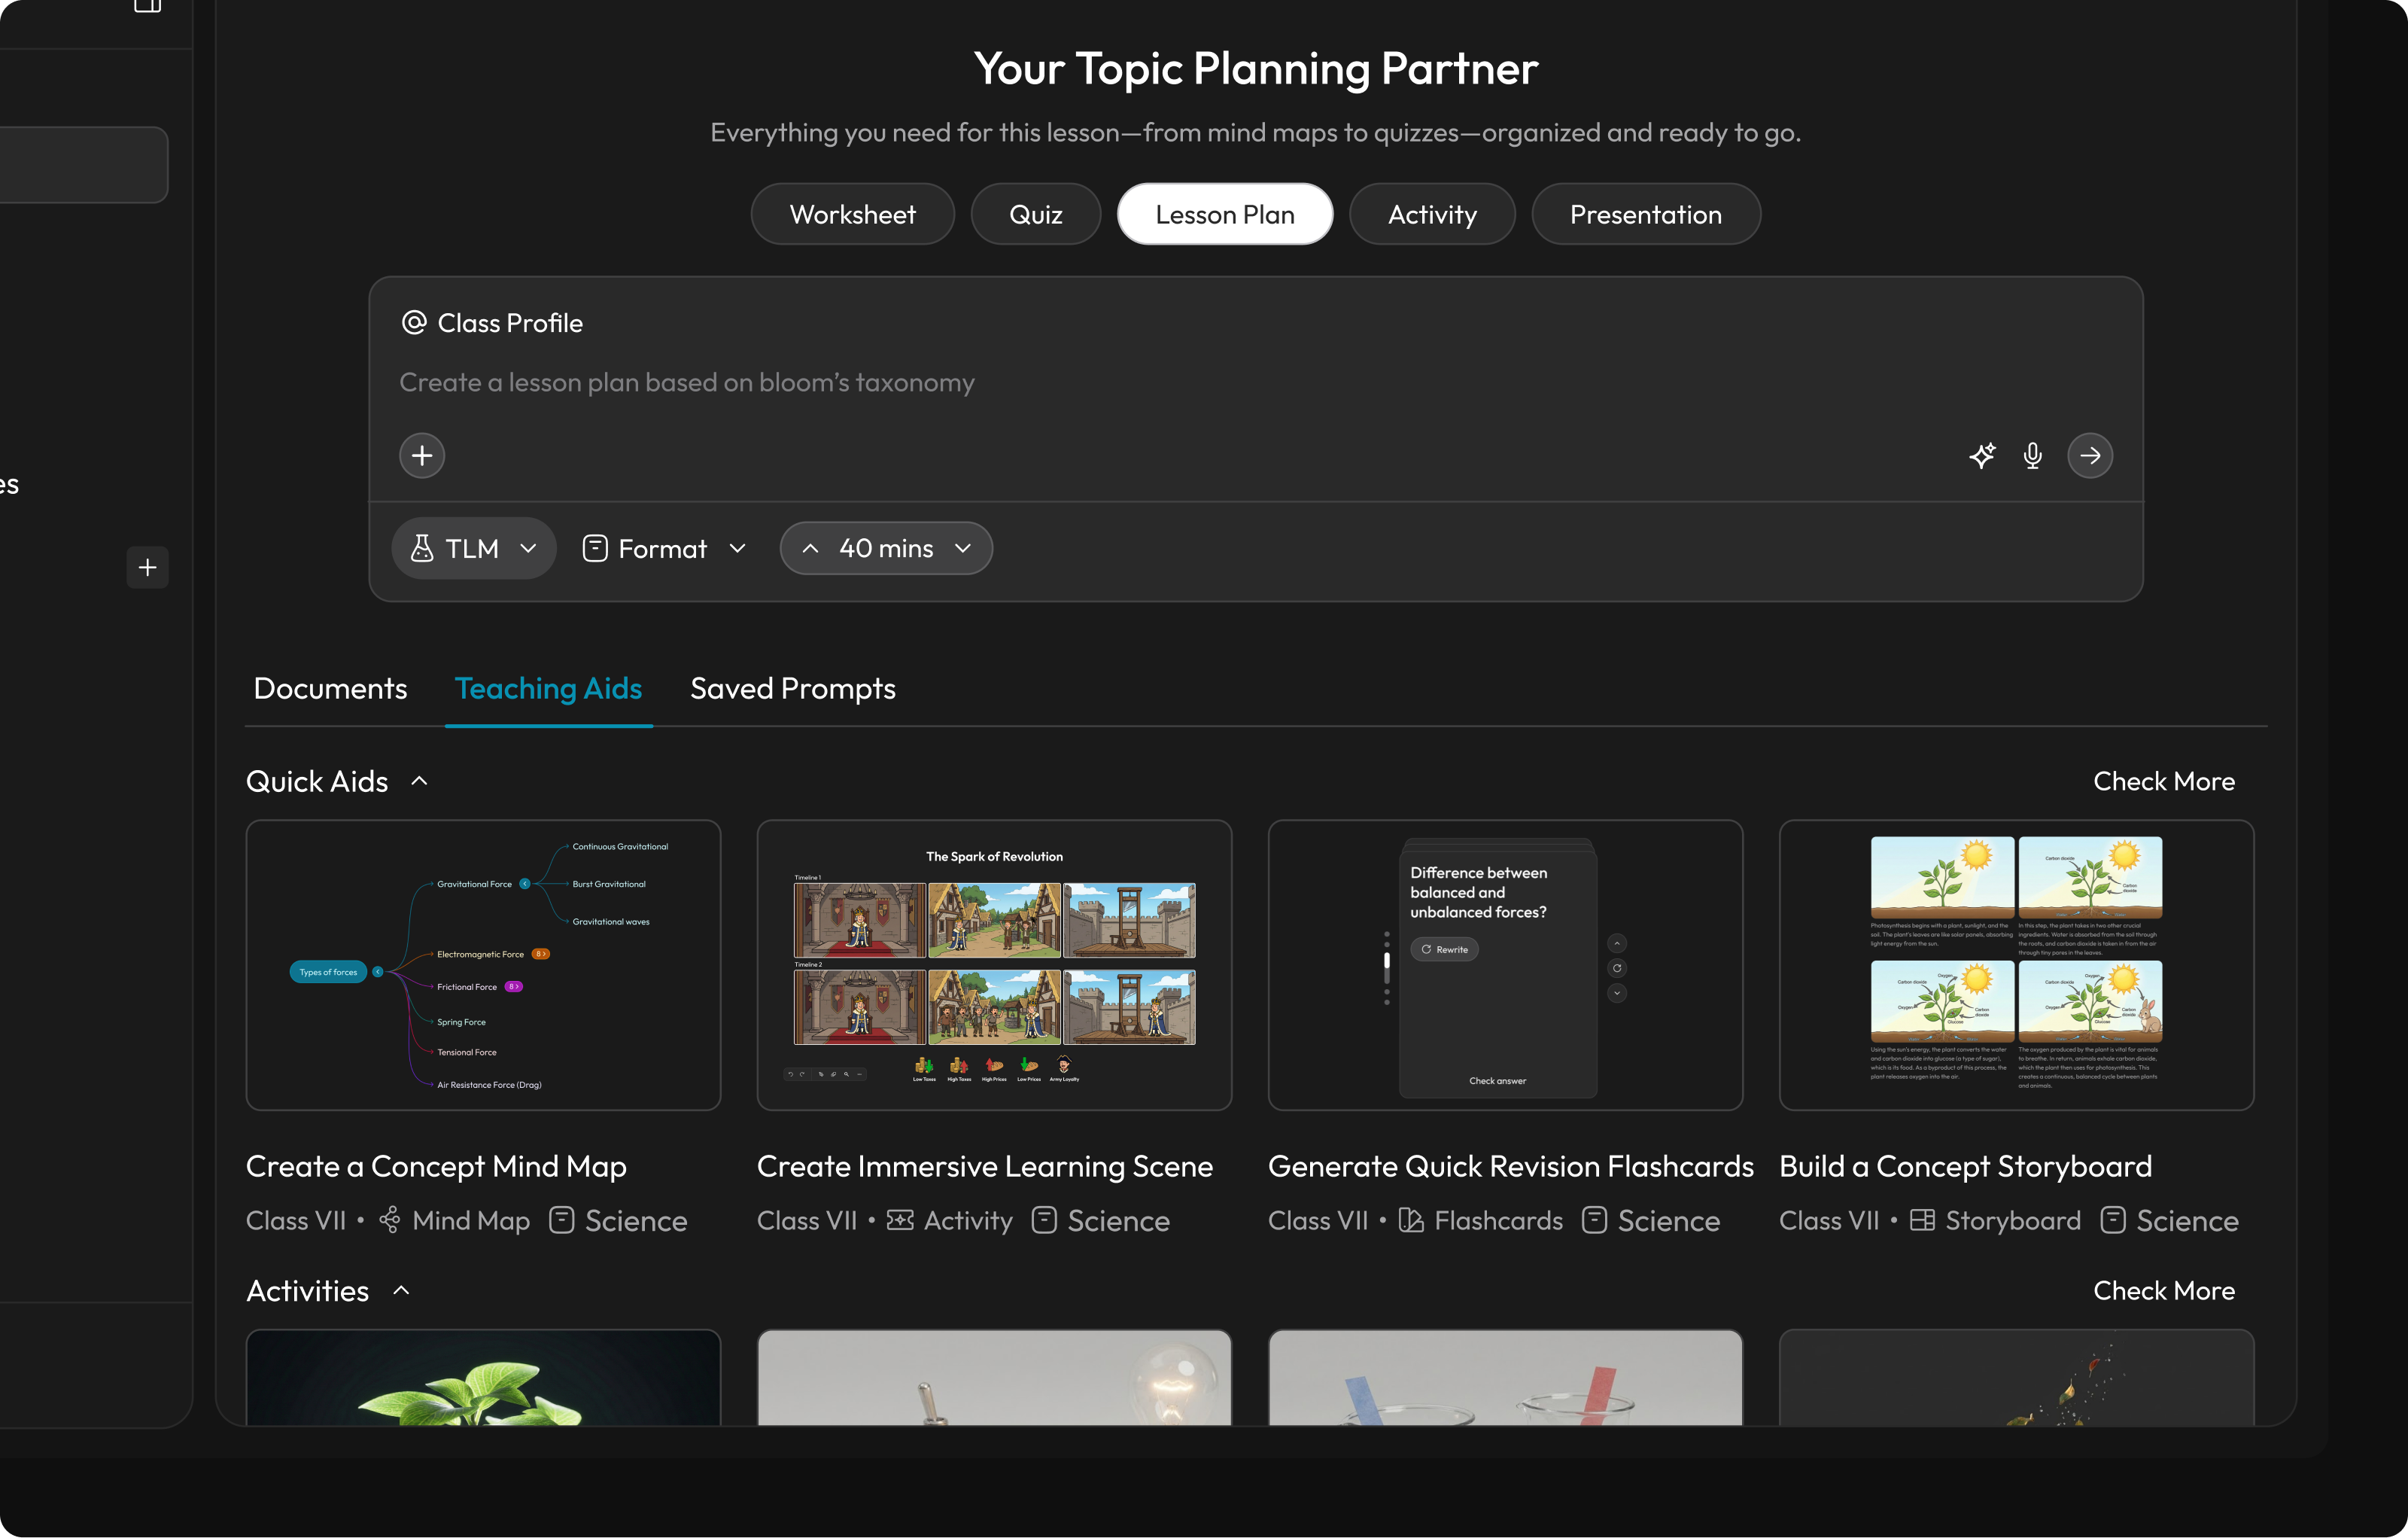Select the AI sparkle prompt-enhancer icon
The width and height of the screenshot is (2408, 1538).
[1984, 455]
